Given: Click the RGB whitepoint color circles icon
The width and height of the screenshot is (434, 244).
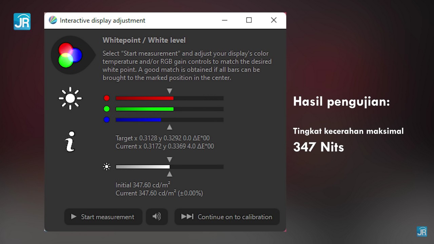Looking at the screenshot, I should coord(70,55).
